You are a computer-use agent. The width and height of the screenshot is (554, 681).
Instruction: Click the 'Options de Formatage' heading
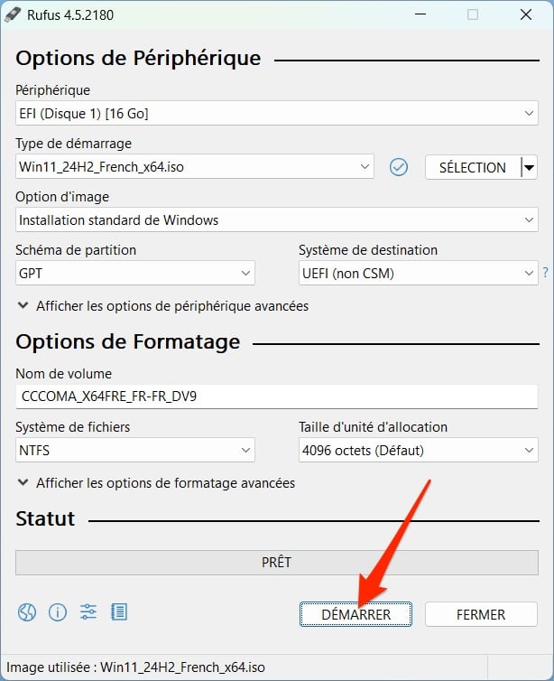coord(128,341)
